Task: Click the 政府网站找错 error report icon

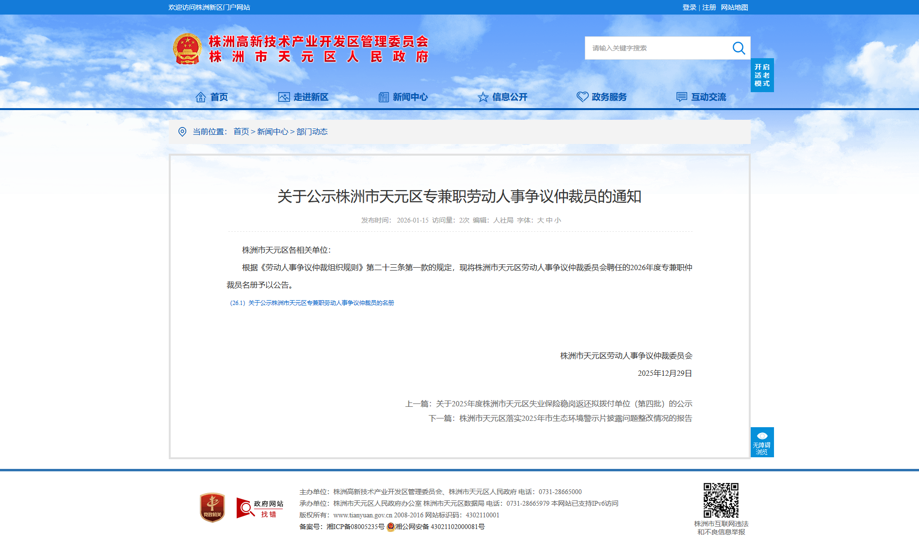Action: click(x=259, y=508)
